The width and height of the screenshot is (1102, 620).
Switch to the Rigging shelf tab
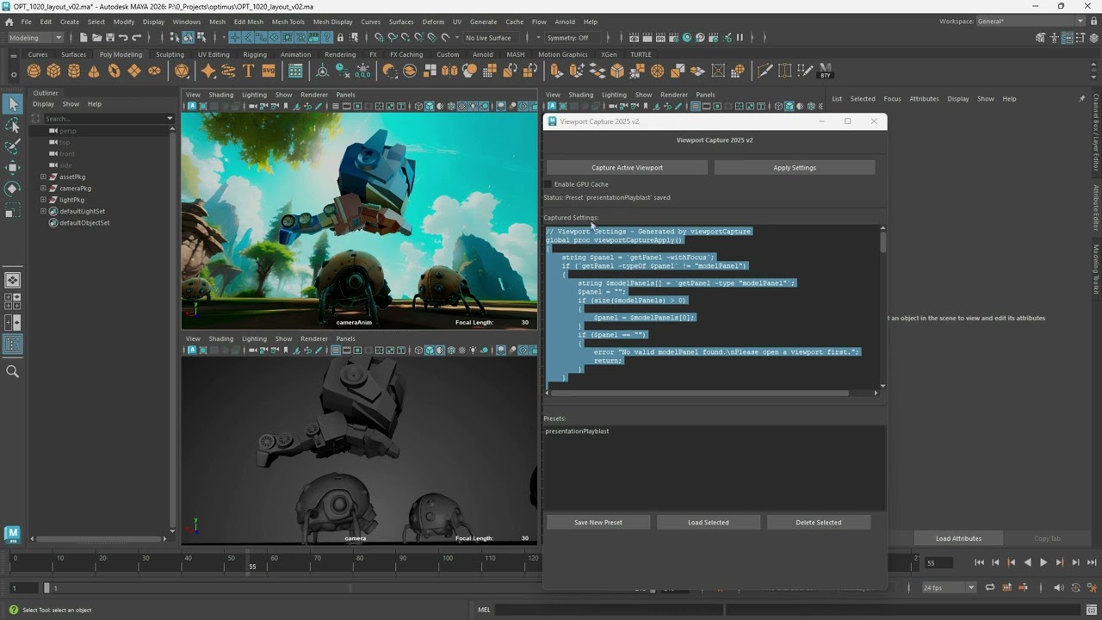tap(255, 54)
